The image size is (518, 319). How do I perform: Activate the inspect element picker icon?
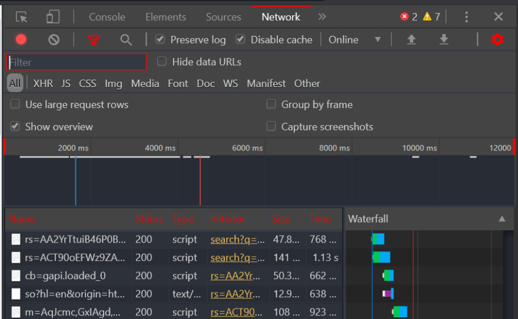(21, 17)
